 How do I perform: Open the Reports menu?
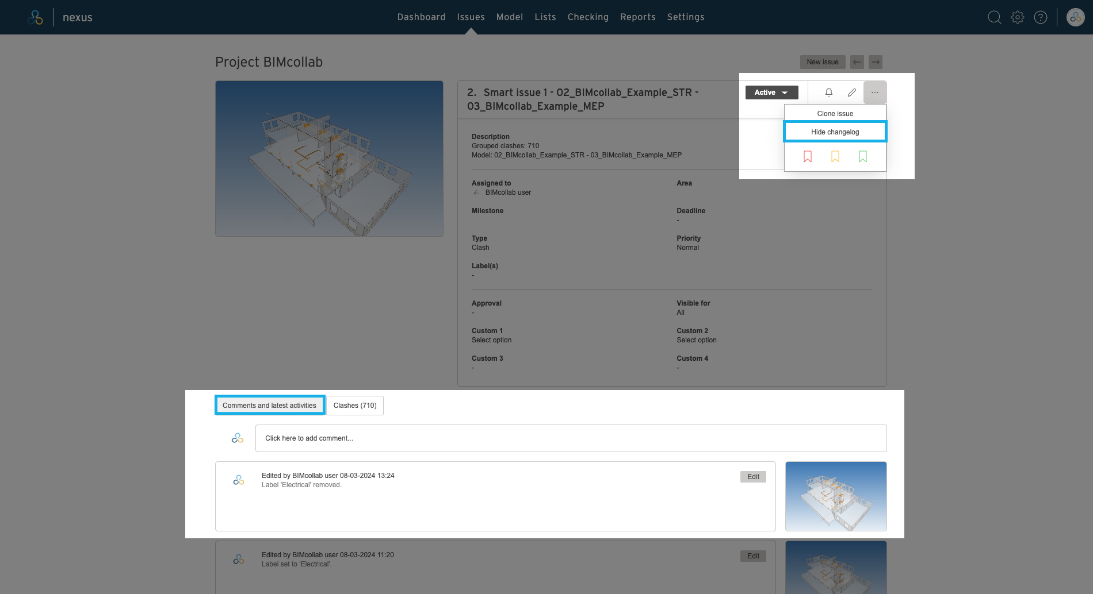click(x=638, y=17)
